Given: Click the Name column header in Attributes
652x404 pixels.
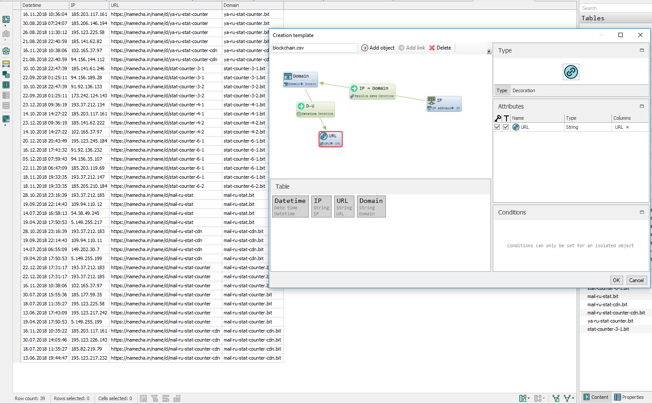Looking at the screenshot, I should pos(537,118).
